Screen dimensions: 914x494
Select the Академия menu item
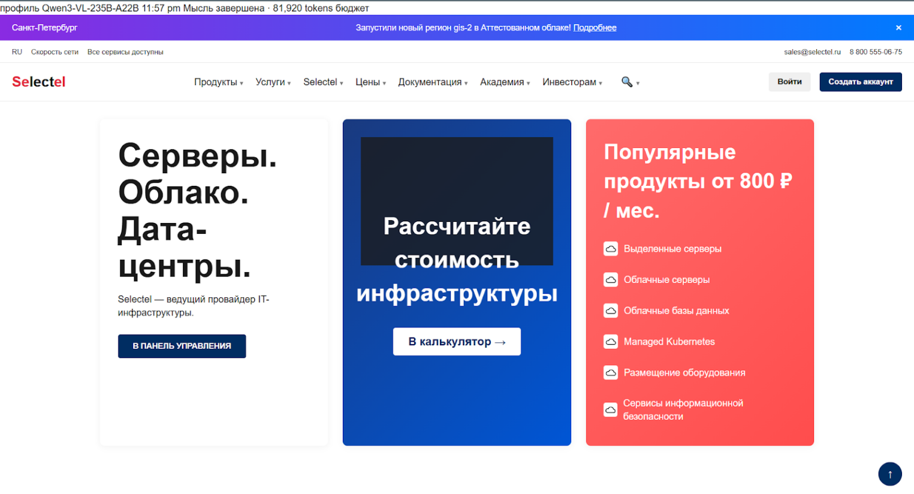click(x=503, y=82)
